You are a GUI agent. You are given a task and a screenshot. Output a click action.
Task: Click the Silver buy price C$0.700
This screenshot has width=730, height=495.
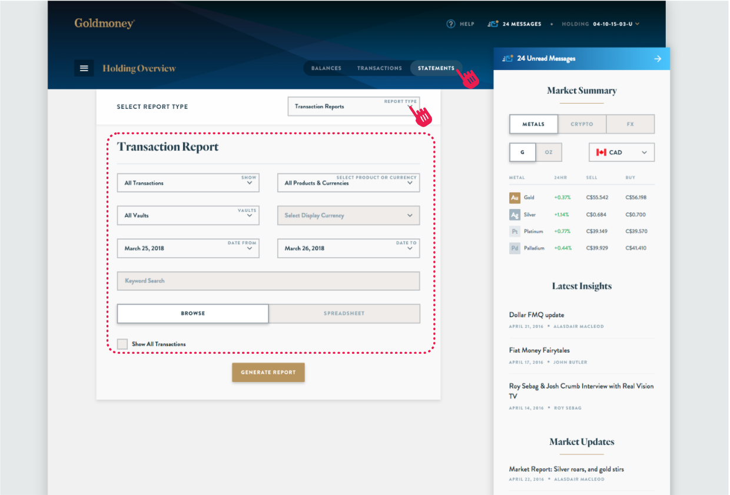[635, 215]
